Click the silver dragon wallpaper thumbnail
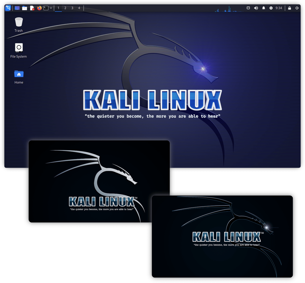305x283 pixels. 99,181
